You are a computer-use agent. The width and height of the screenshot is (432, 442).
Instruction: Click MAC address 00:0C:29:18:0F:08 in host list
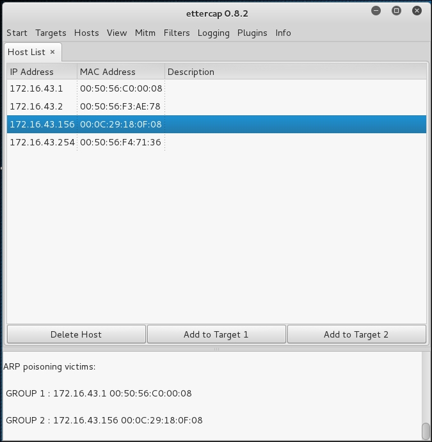click(x=121, y=124)
